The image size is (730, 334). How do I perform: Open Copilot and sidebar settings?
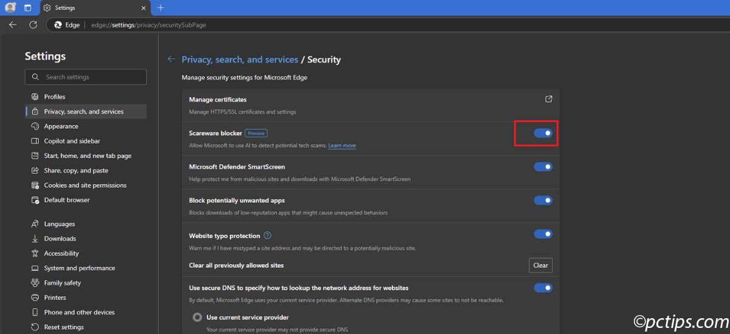[86, 141]
